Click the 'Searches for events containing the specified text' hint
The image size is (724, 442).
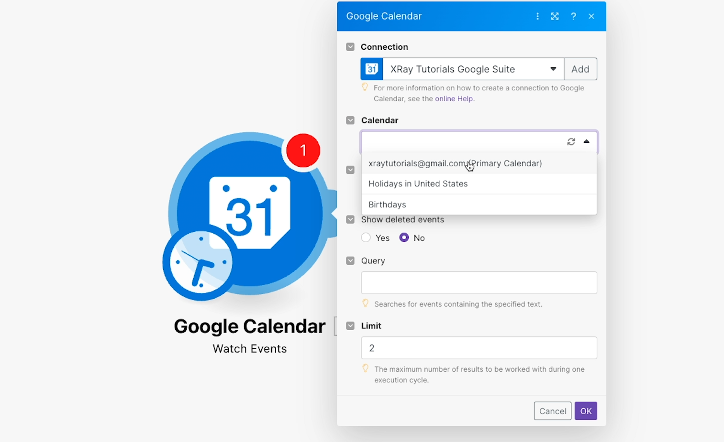click(458, 304)
